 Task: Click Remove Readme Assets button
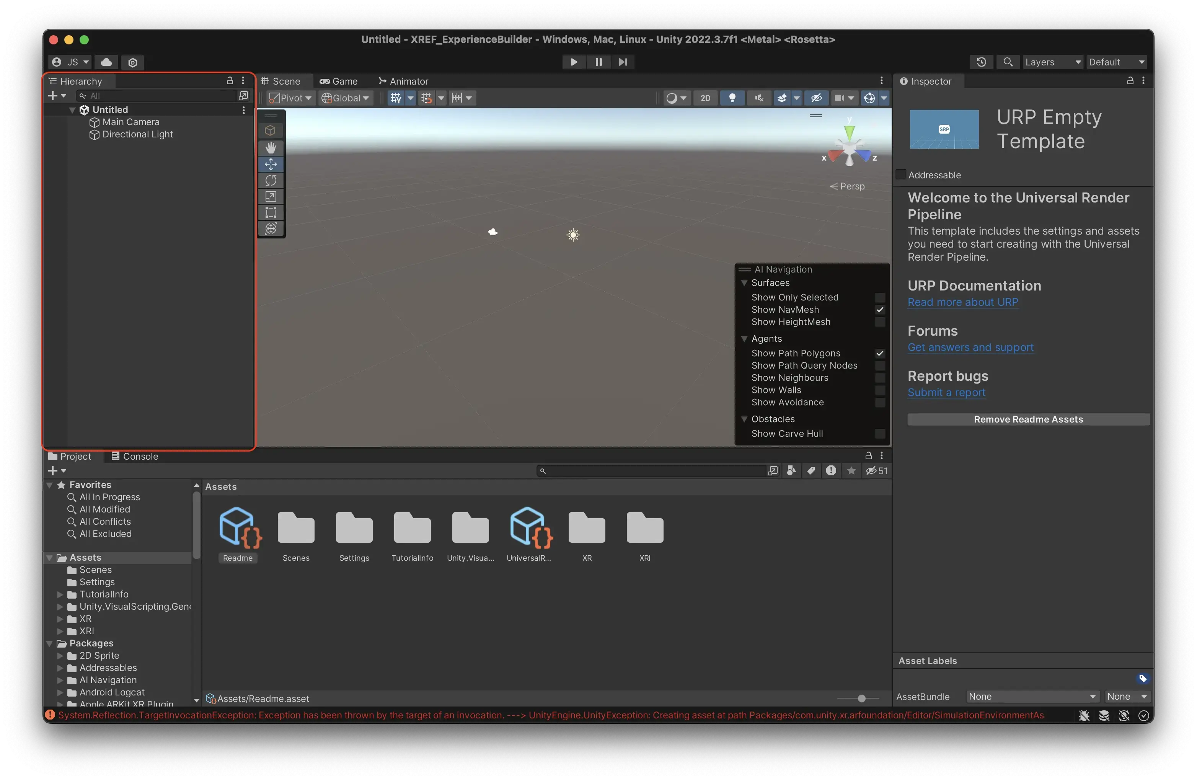click(x=1028, y=419)
